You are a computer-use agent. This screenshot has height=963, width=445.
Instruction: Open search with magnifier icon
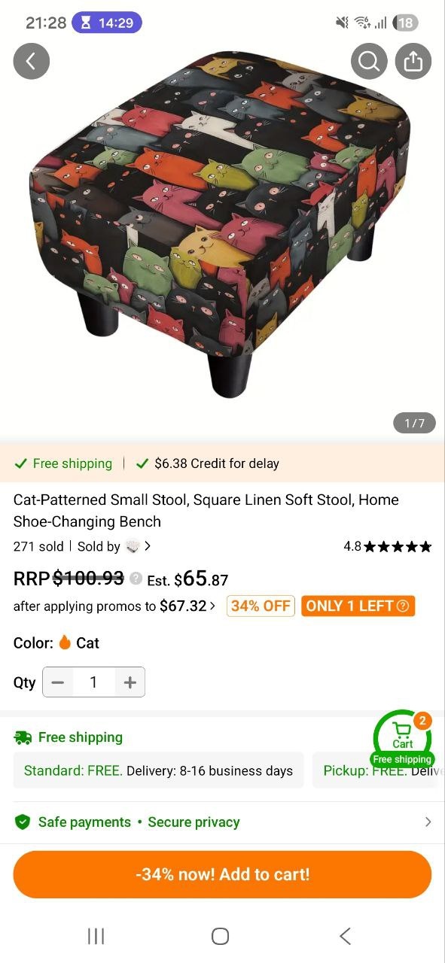click(x=369, y=61)
